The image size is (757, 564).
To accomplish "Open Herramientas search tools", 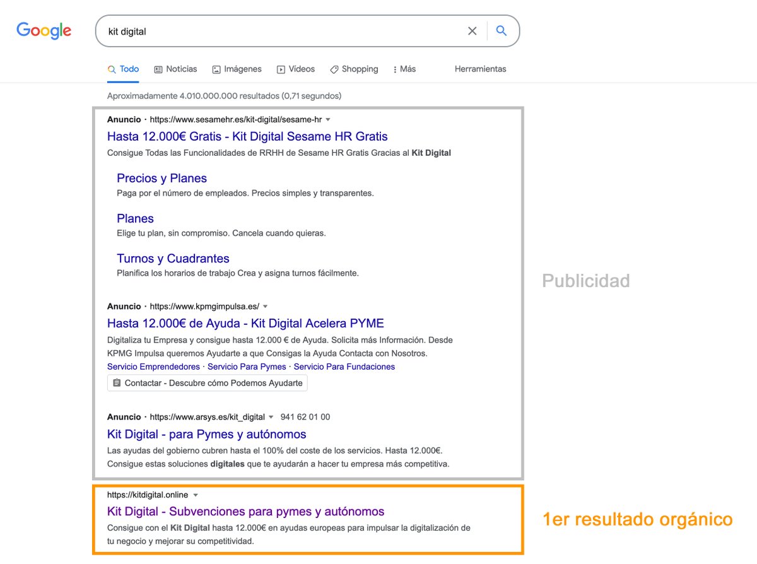I will tap(480, 69).
